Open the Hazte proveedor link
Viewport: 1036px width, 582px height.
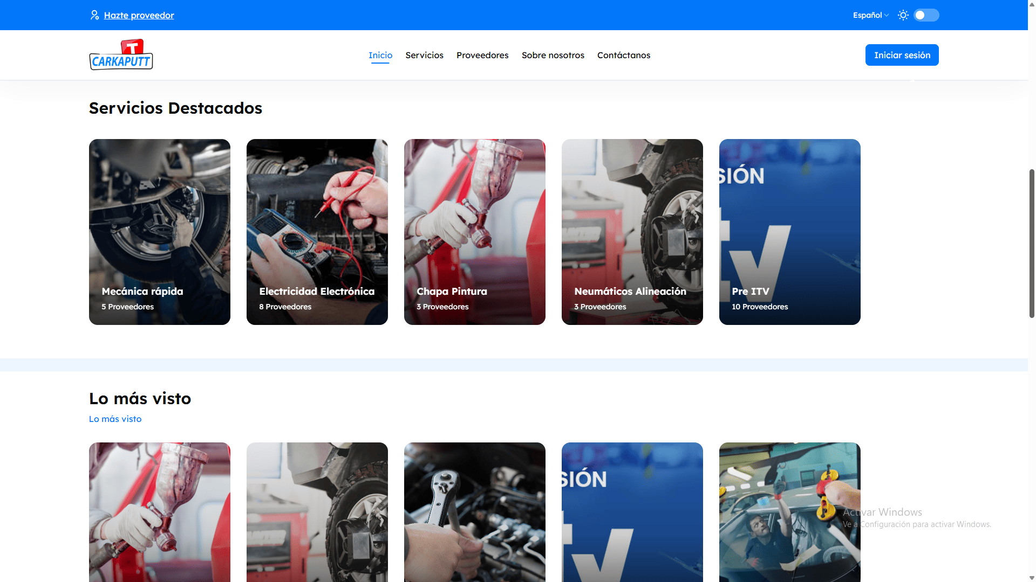point(139,15)
